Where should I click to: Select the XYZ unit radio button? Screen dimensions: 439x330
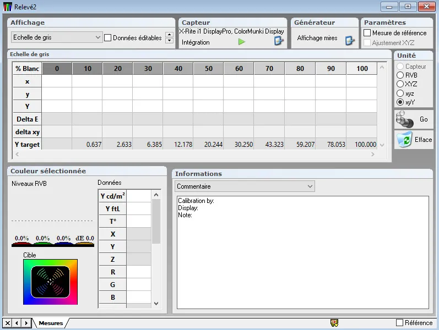pos(400,84)
